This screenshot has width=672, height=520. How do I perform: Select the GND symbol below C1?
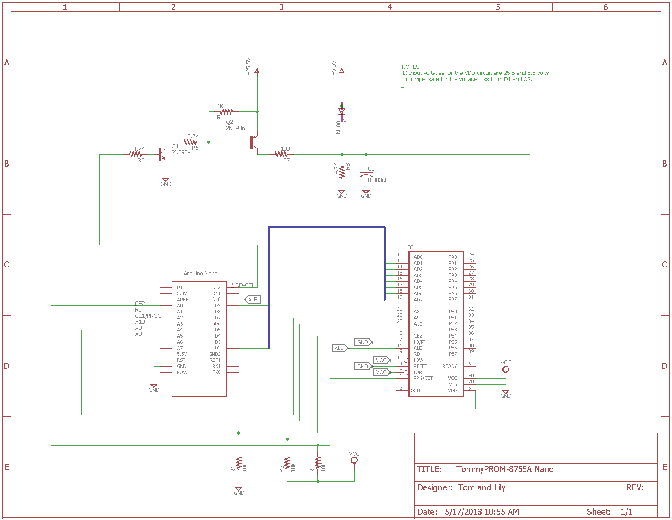pos(366,194)
